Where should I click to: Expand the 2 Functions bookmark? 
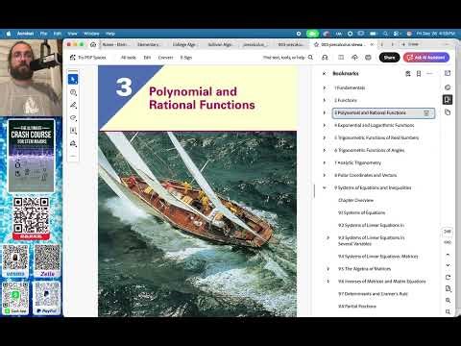(324, 100)
